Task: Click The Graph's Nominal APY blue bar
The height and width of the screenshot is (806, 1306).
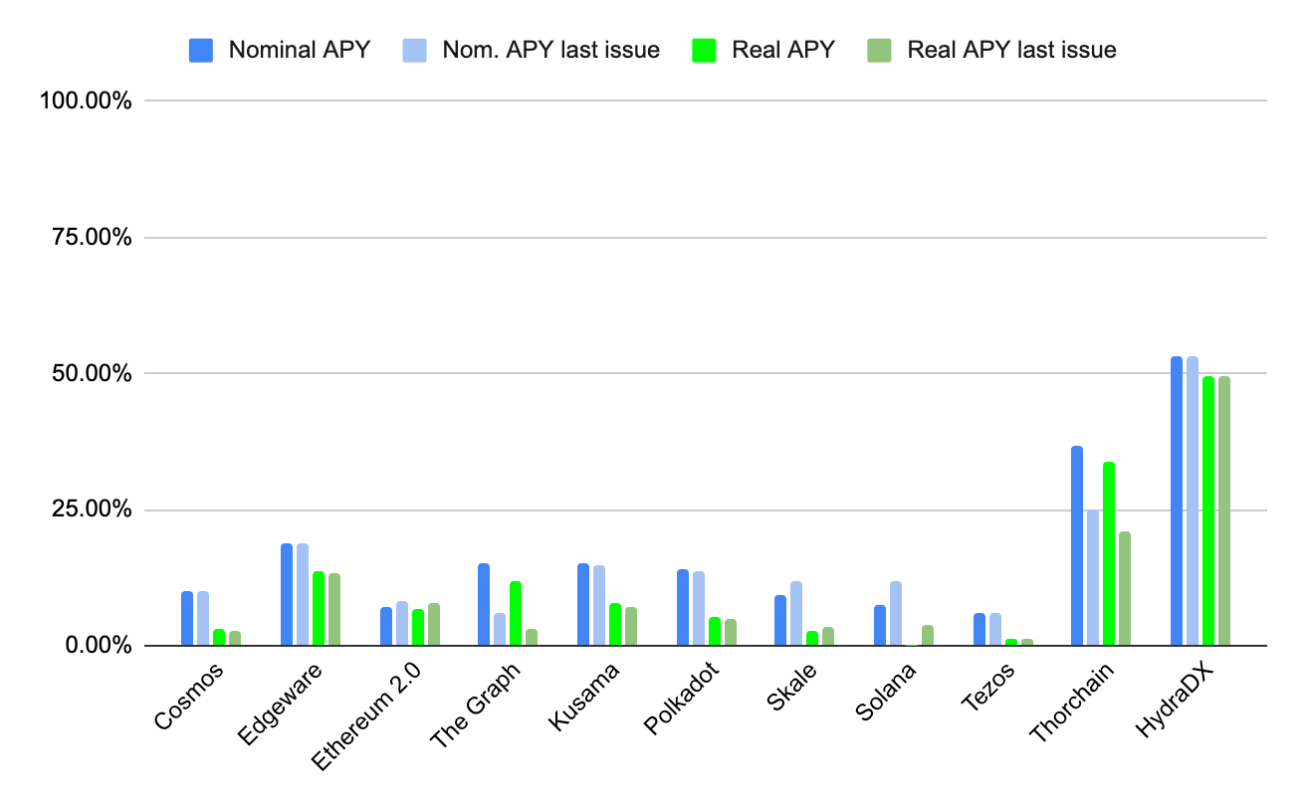Action: [x=484, y=605]
